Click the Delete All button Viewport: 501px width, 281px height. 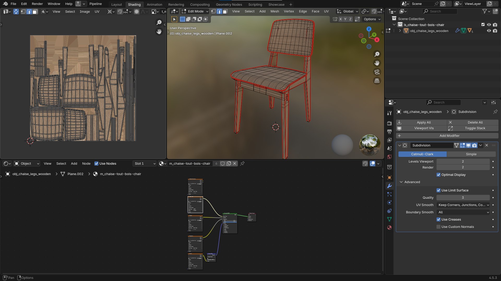coord(473,122)
